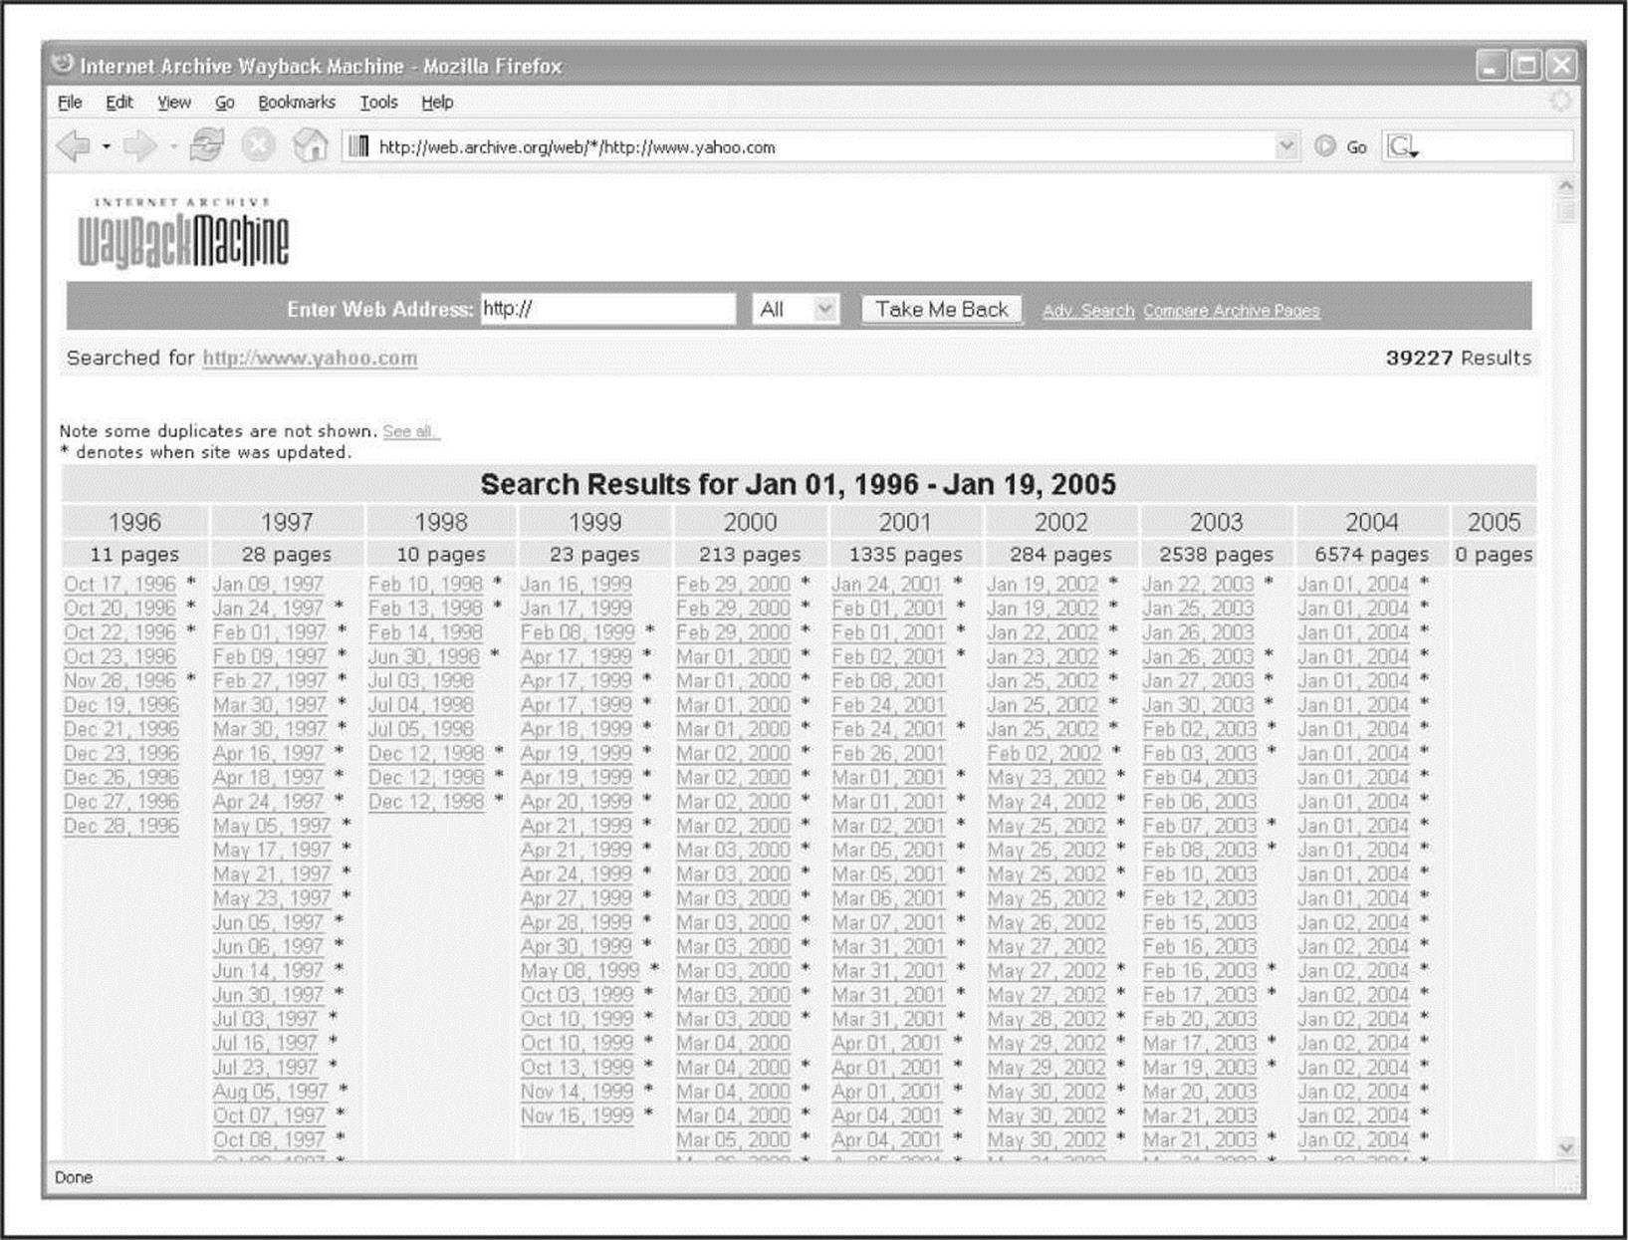The image size is (1628, 1240).
Task: Click the "Done" status bar text
Action: pyautogui.click(x=74, y=1177)
